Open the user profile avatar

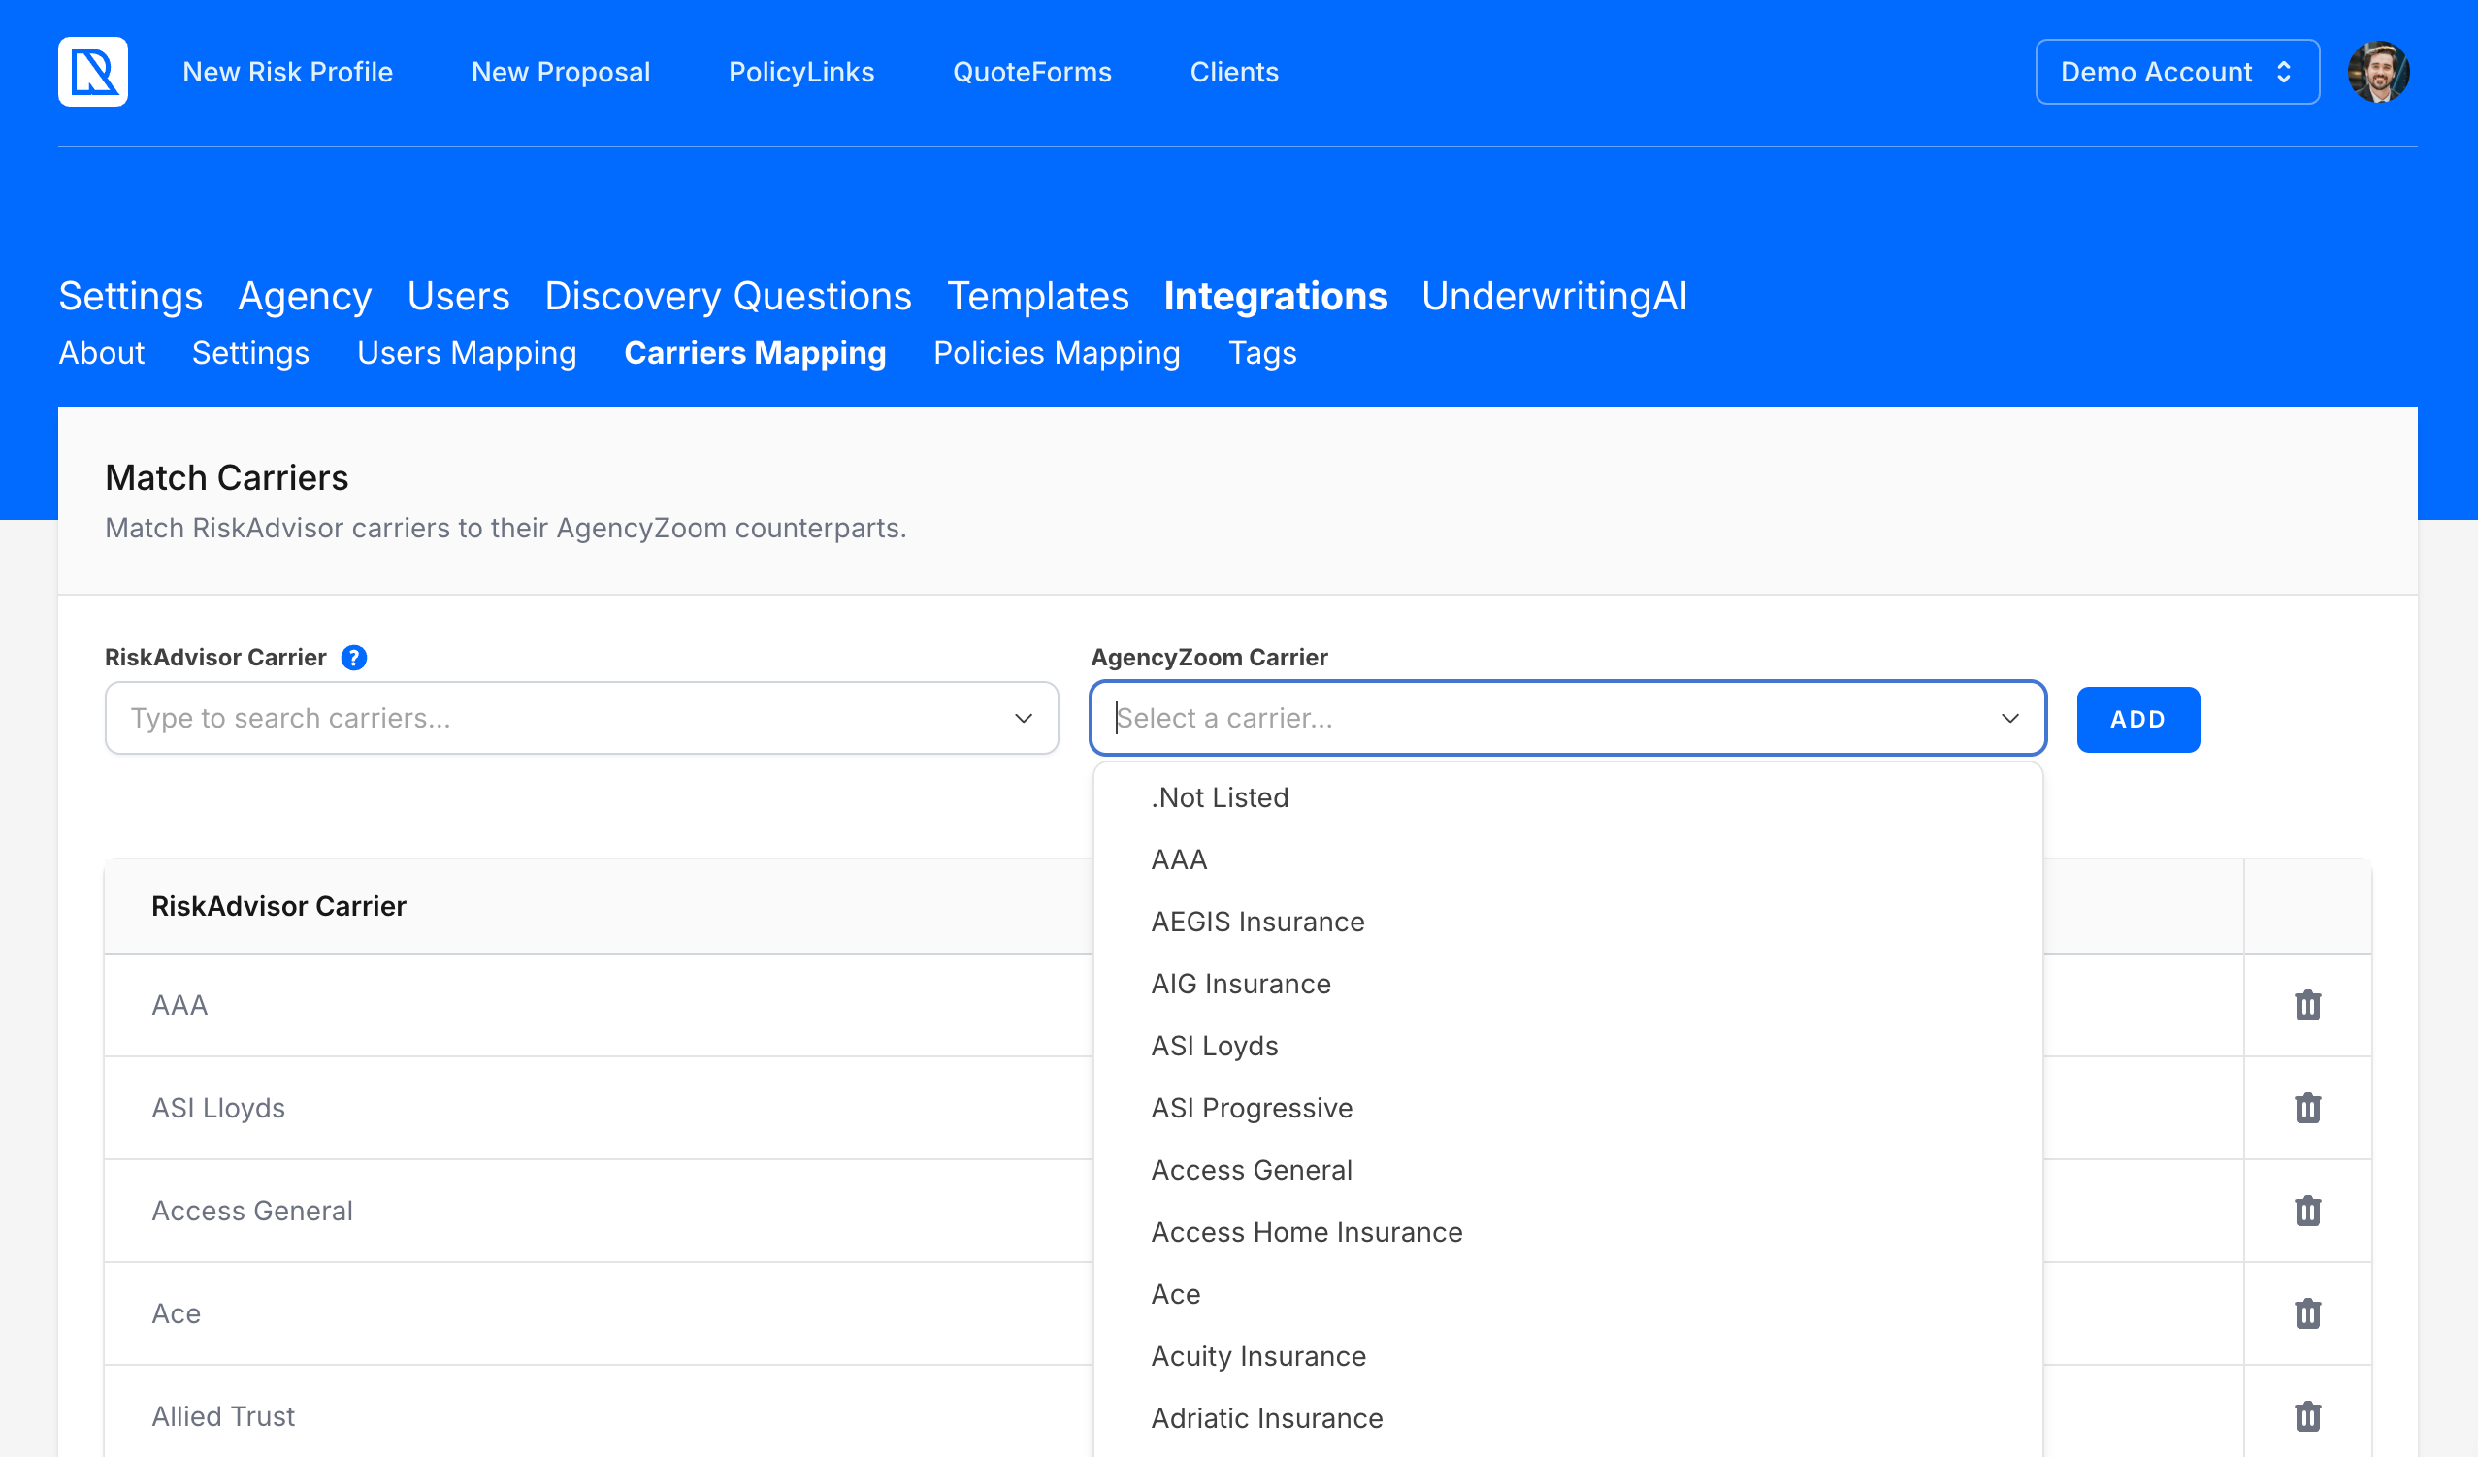tap(2378, 72)
